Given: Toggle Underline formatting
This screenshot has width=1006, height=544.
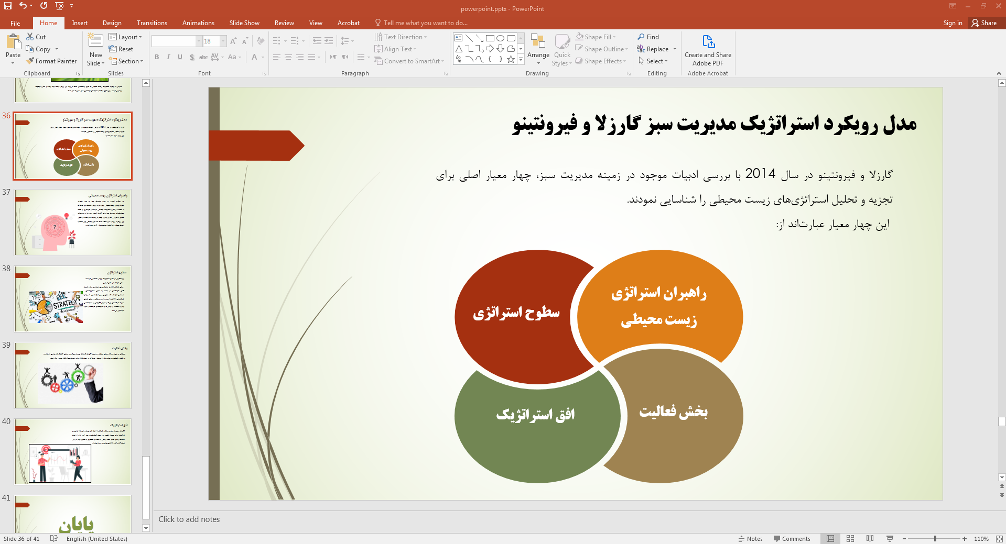Looking at the screenshot, I should click(180, 57).
